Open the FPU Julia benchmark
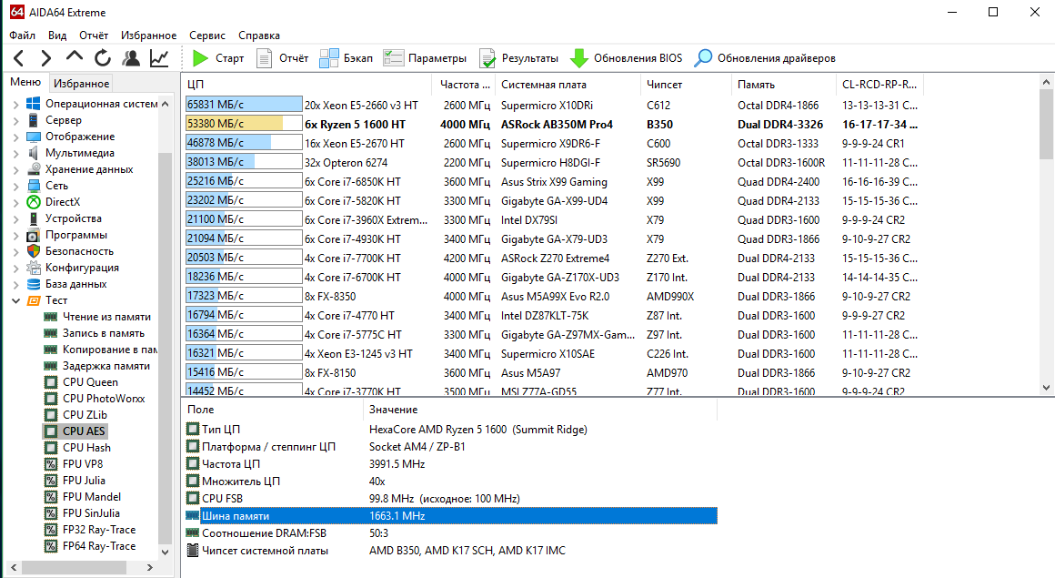 pyautogui.click(x=84, y=481)
